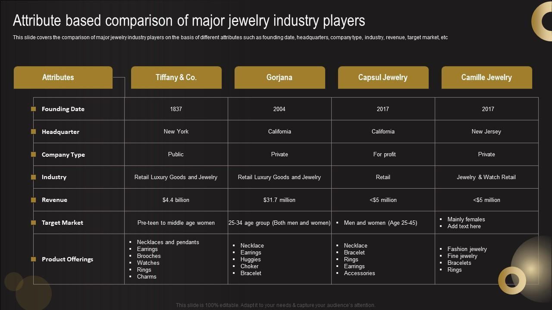Select the Gorjana column header
This screenshot has width=552, height=310.
pos(279,77)
